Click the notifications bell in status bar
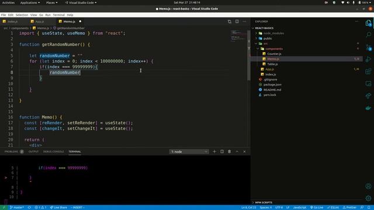 pyautogui.click(x=369, y=208)
